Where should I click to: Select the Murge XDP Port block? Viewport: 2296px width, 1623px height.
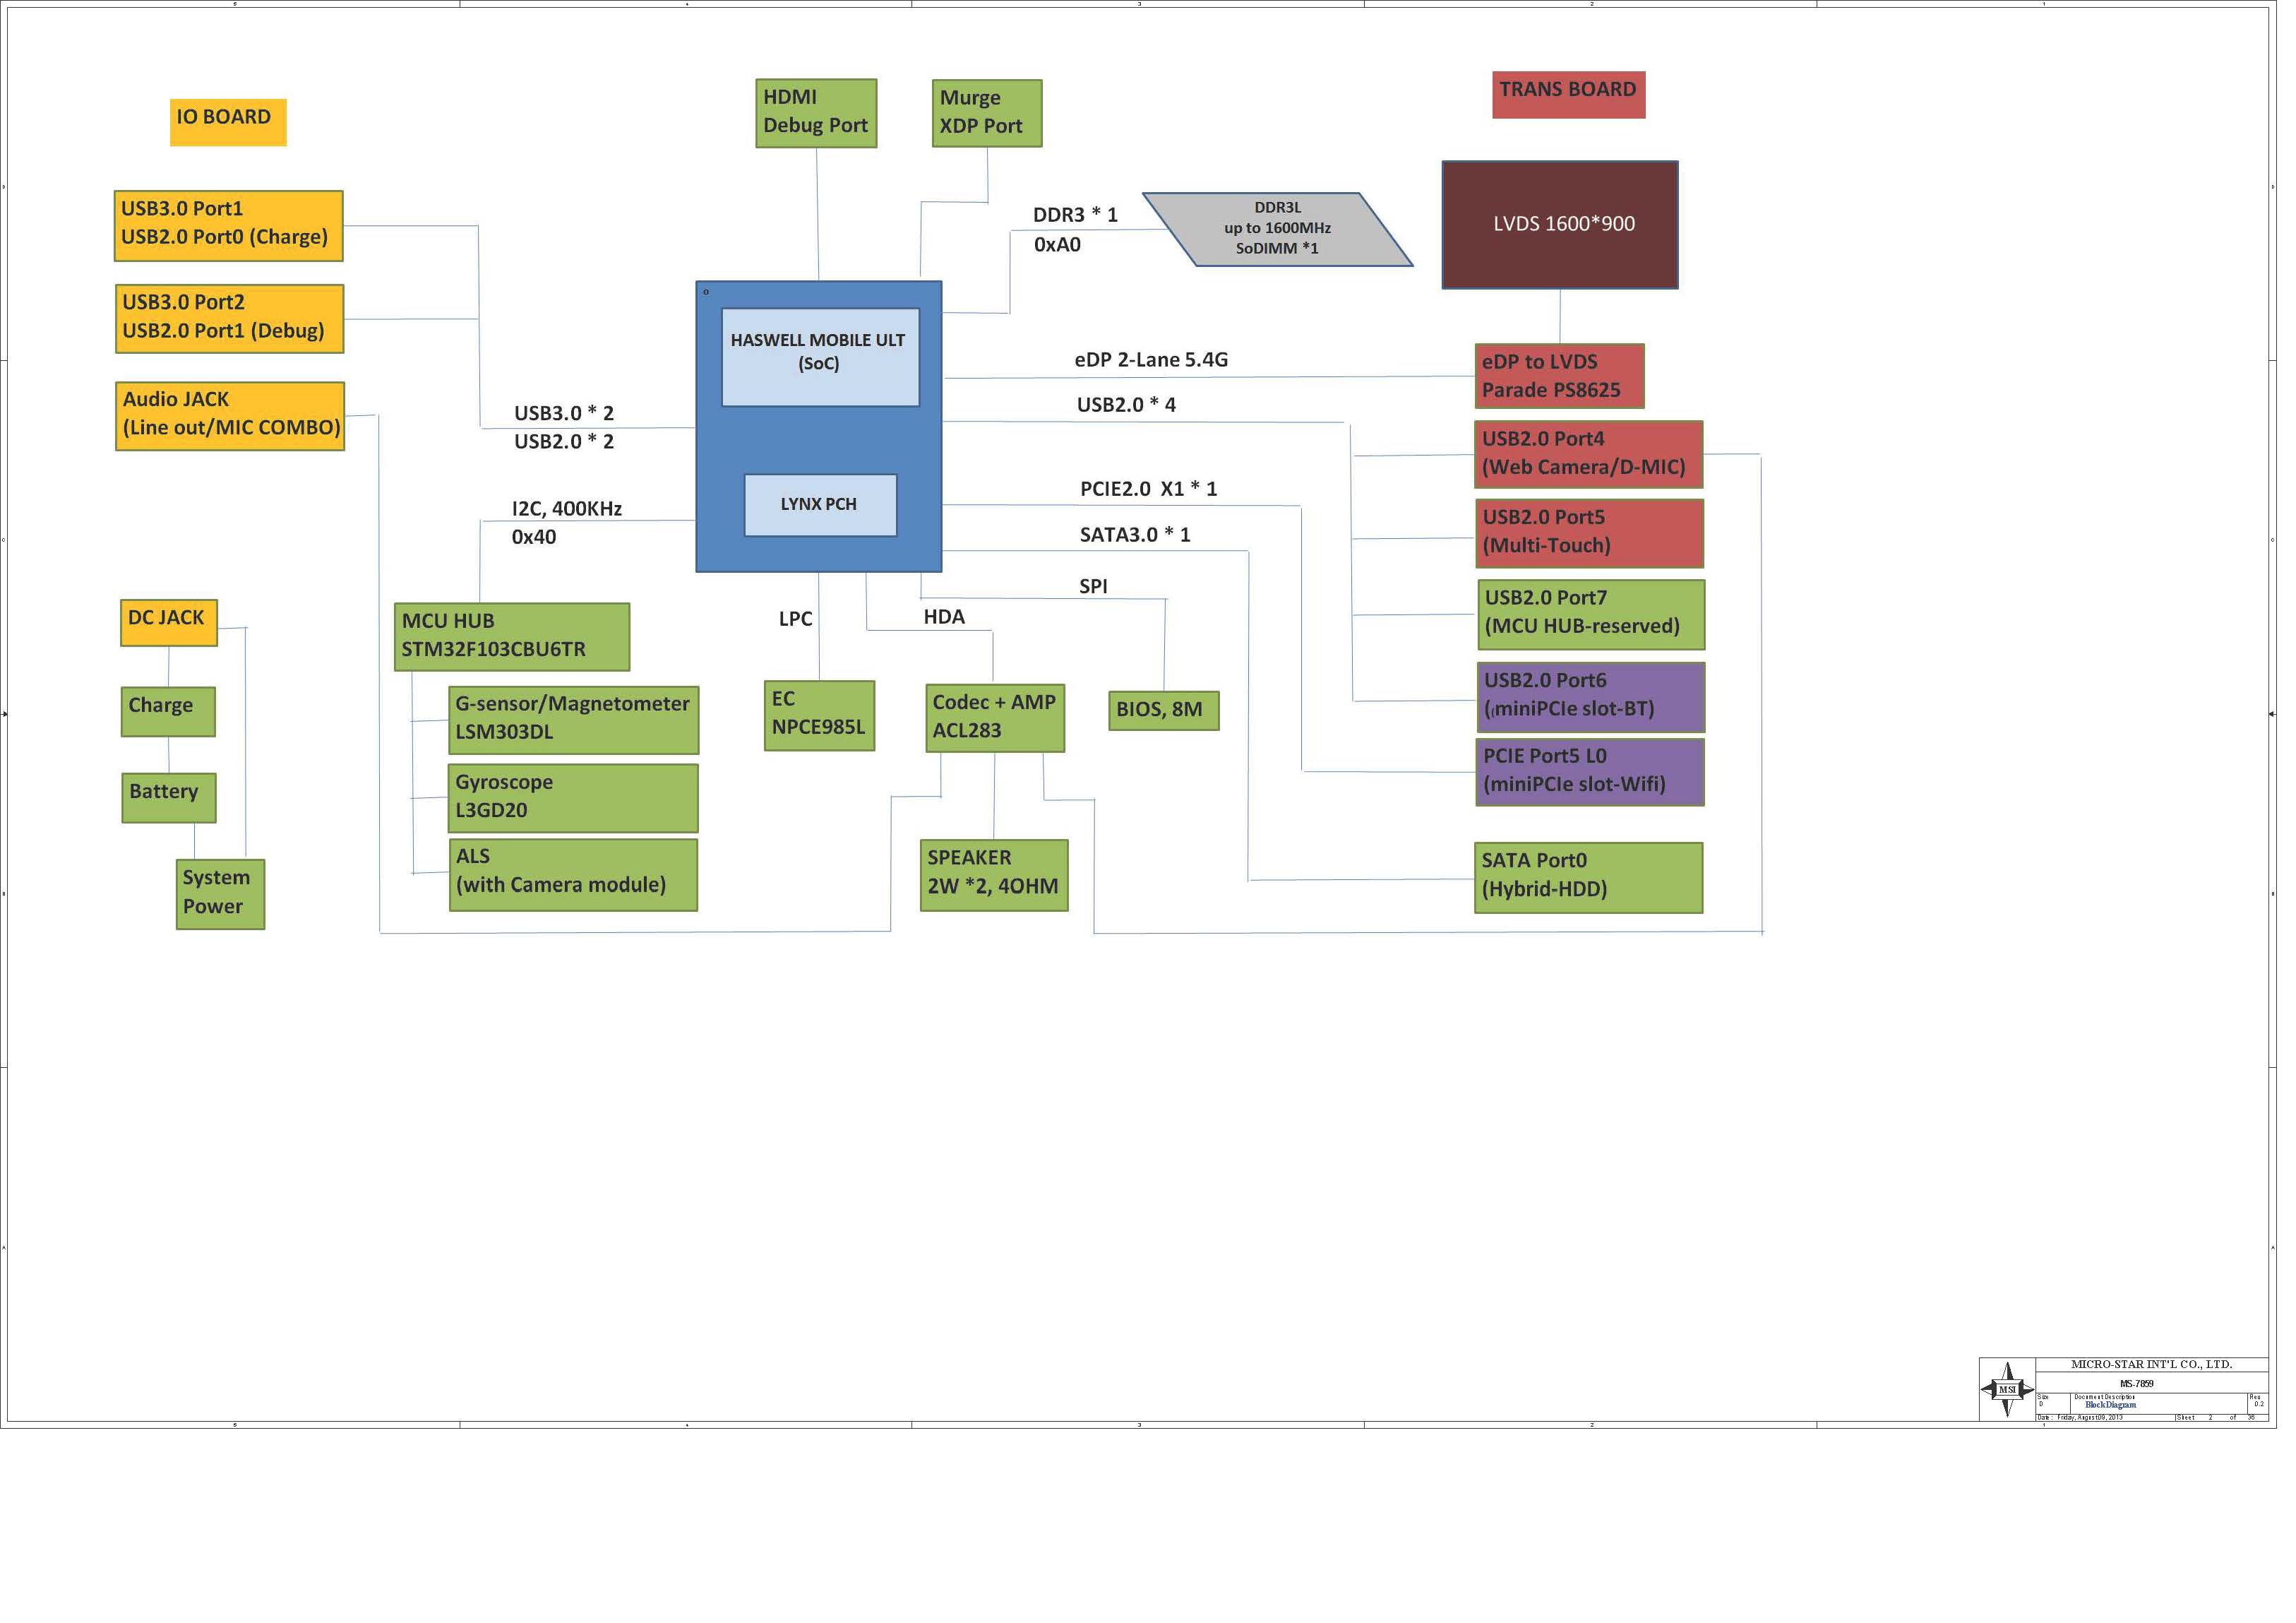[x=986, y=113]
